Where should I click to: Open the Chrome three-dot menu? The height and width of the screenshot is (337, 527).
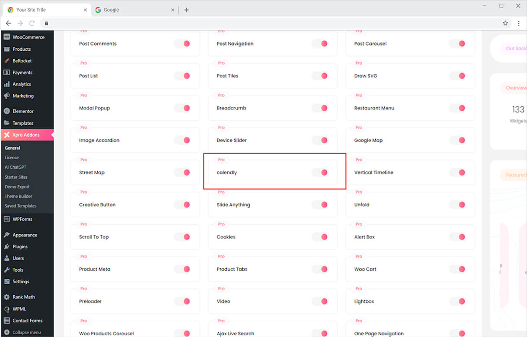[519, 23]
